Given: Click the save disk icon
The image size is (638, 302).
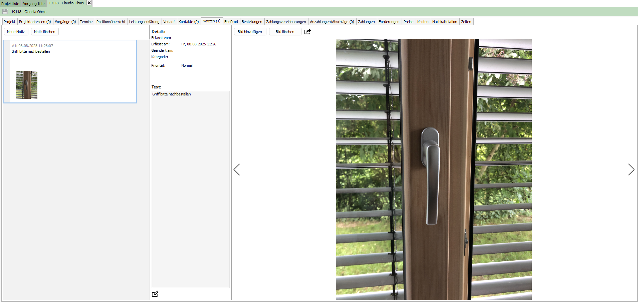Looking at the screenshot, I should pyautogui.click(x=5, y=12).
